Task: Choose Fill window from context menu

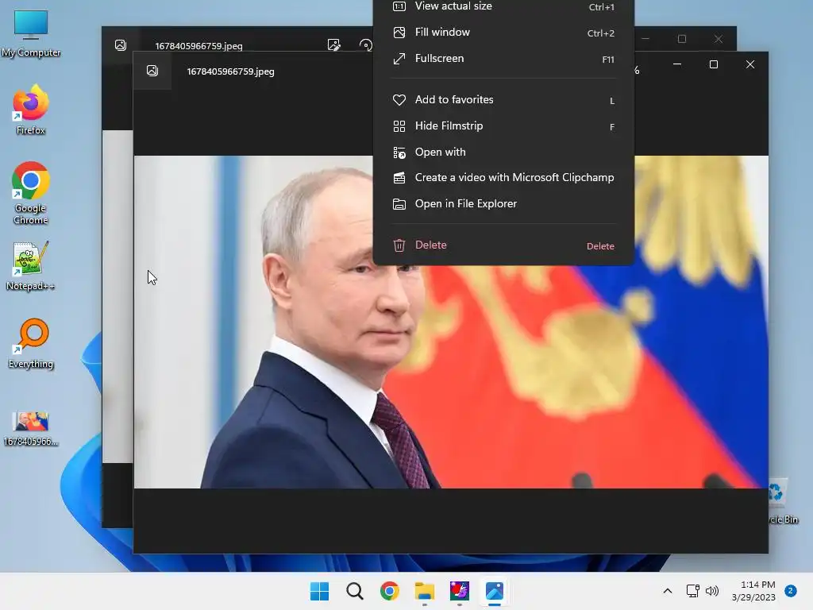Action: click(x=503, y=32)
